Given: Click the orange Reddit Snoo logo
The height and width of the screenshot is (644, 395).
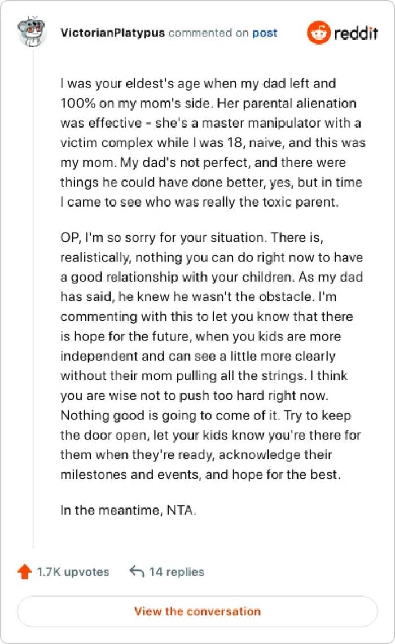Looking at the screenshot, I should 318,33.
